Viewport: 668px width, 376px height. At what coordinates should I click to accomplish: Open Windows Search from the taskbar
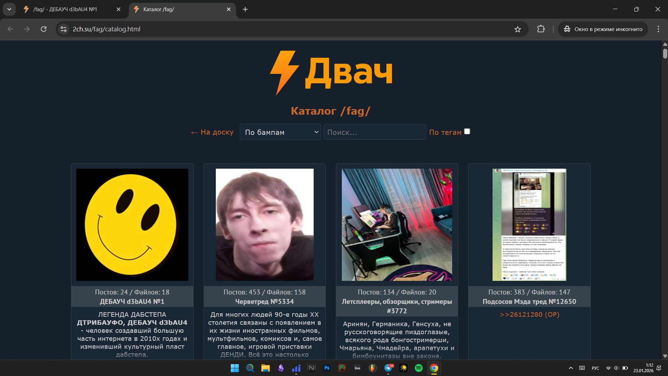tap(250, 368)
